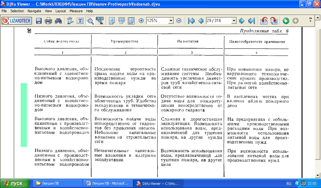Go to the first page
Viewport: 321px width, 188px height.
pos(192,21)
